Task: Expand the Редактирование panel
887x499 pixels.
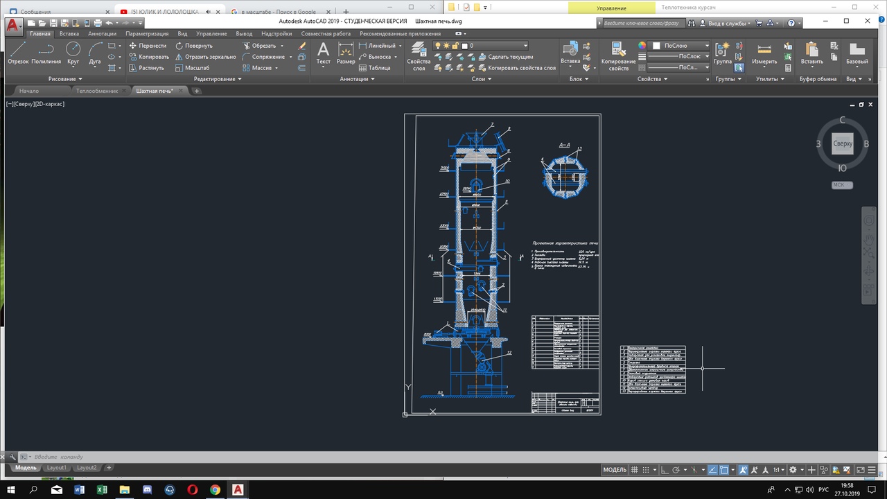Action: pos(218,79)
